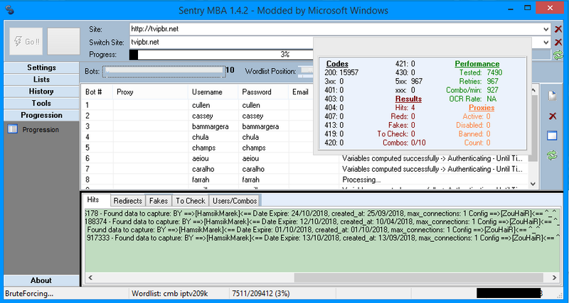Open the Settings sidebar section
Screen dimensions: 569x303
point(41,67)
